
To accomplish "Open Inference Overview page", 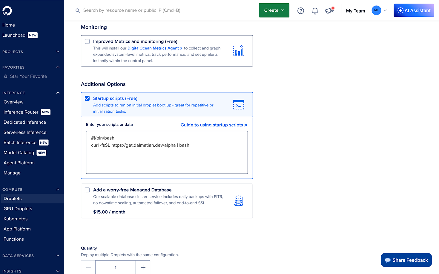I will tap(13, 102).
